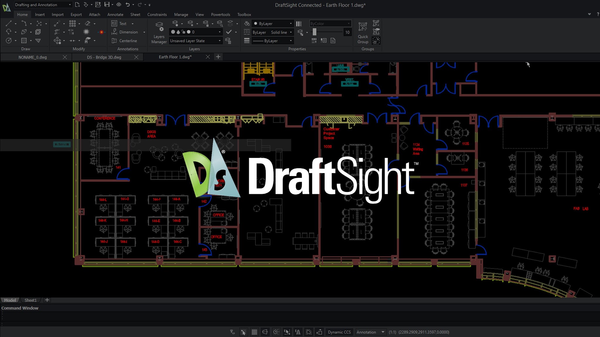Open the ByLayer line weight dropdown
The width and height of the screenshot is (600, 337).
coord(272,41)
